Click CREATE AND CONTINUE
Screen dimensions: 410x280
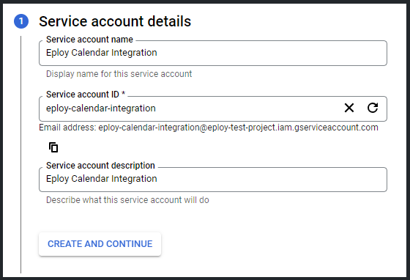pyautogui.click(x=100, y=244)
